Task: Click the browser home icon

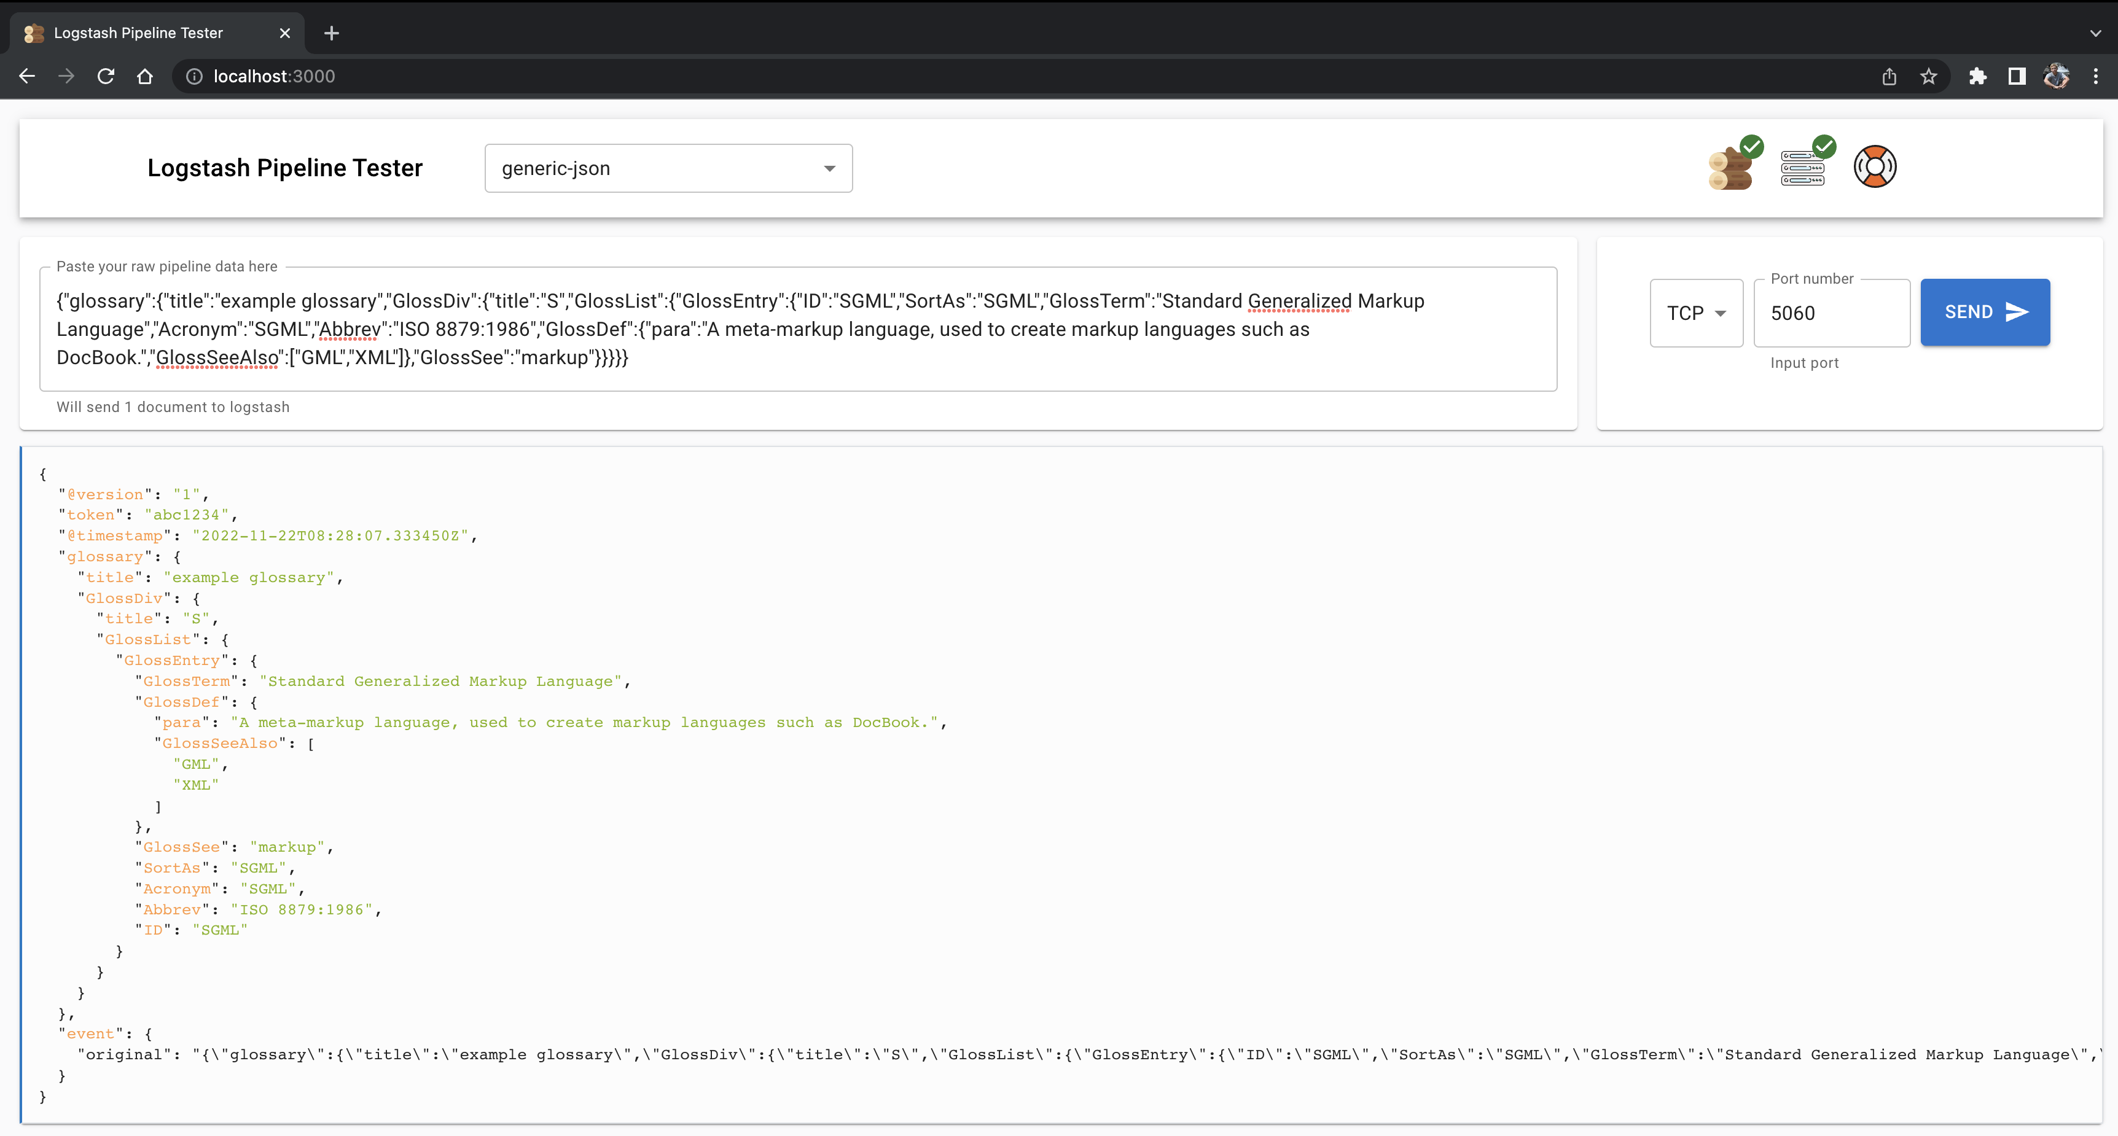Action: click(145, 76)
